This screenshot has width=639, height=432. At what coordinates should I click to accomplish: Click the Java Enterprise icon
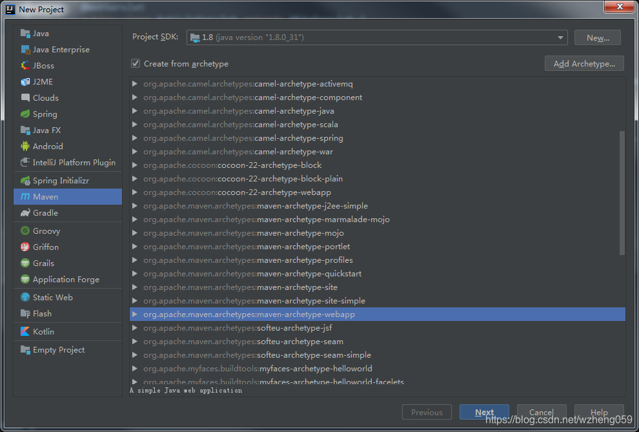point(25,50)
